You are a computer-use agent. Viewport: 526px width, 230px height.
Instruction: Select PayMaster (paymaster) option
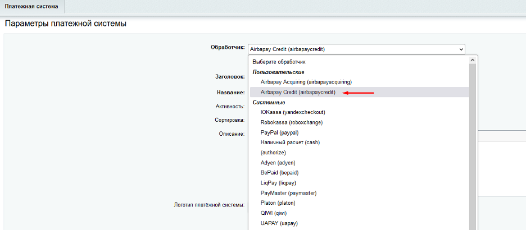point(359,193)
